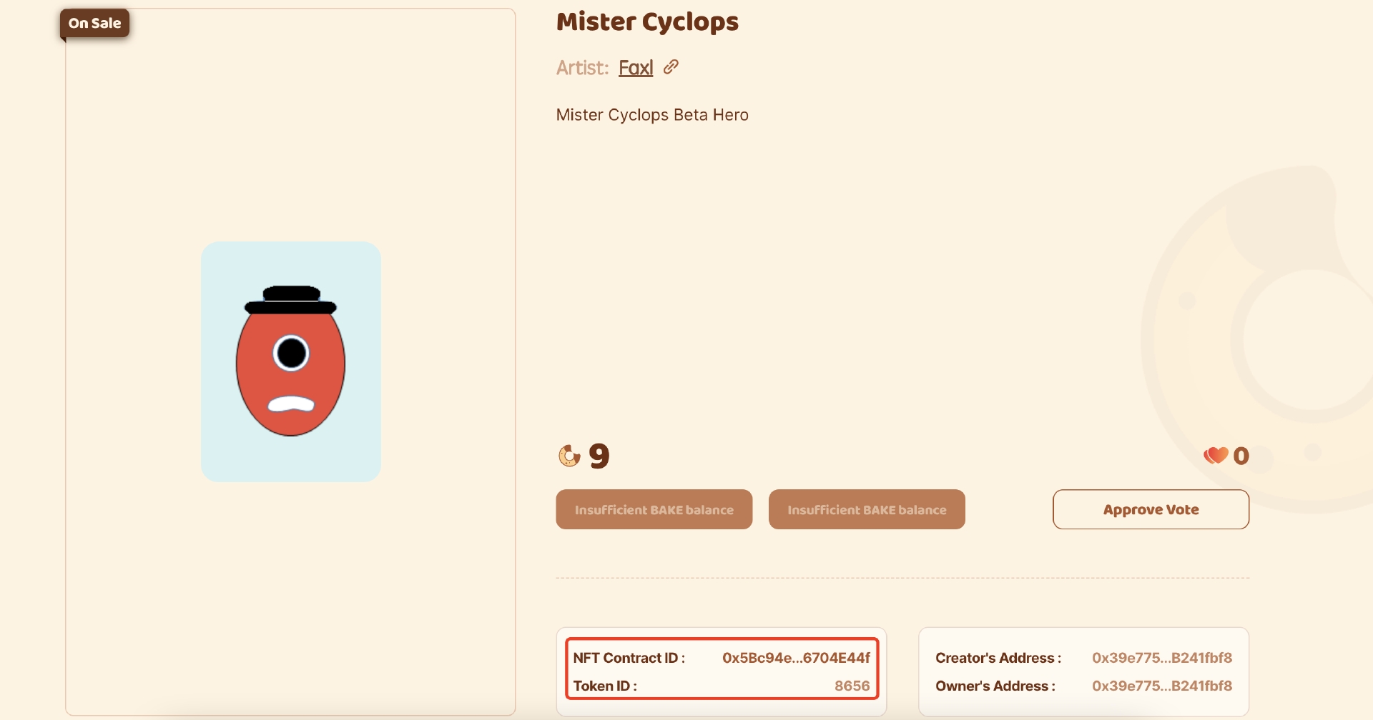The image size is (1373, 720).
Task: Click the Artist label text
Action: pos(582,68)
